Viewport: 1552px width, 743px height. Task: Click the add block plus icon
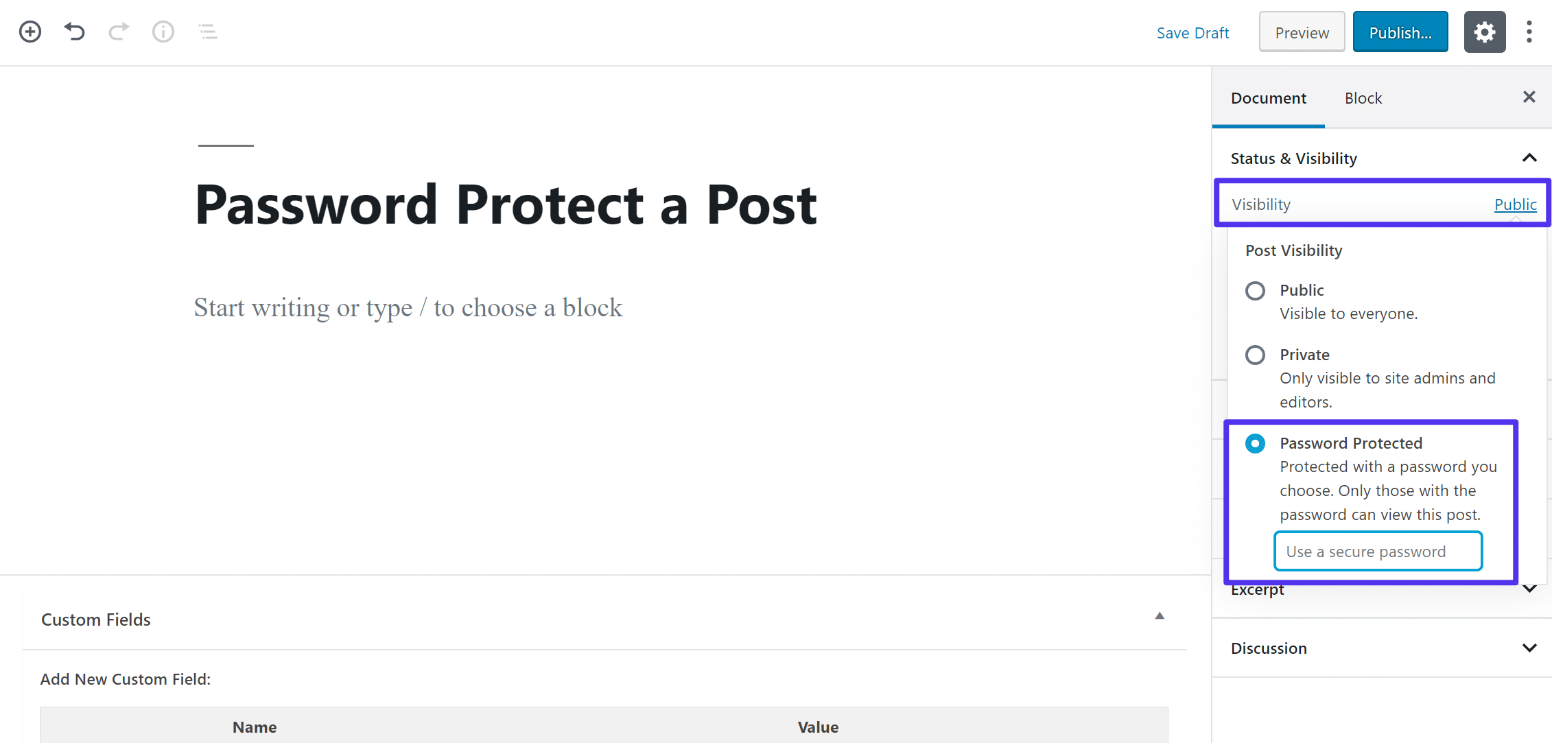[30, 31]
